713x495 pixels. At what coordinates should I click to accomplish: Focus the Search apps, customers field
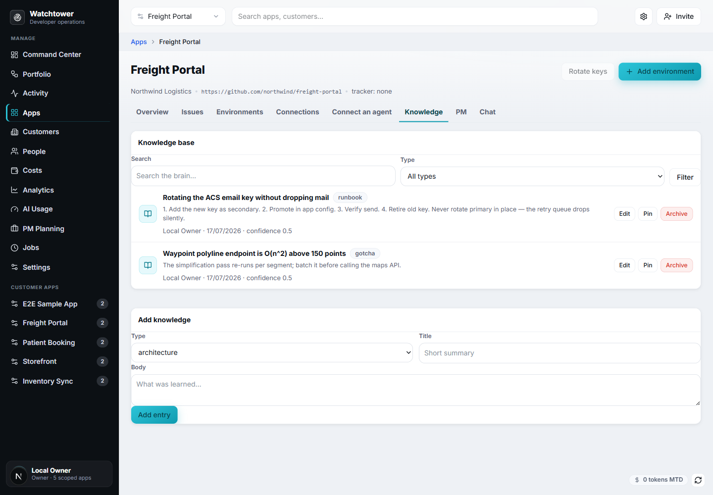pyautogui.click(x=415, y=16)
